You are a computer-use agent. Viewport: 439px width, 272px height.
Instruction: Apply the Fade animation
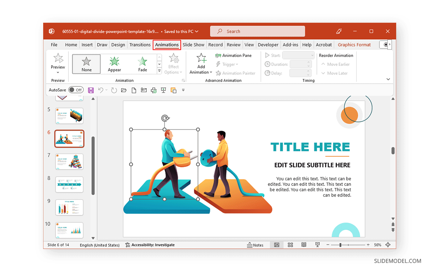pos(142,63)
